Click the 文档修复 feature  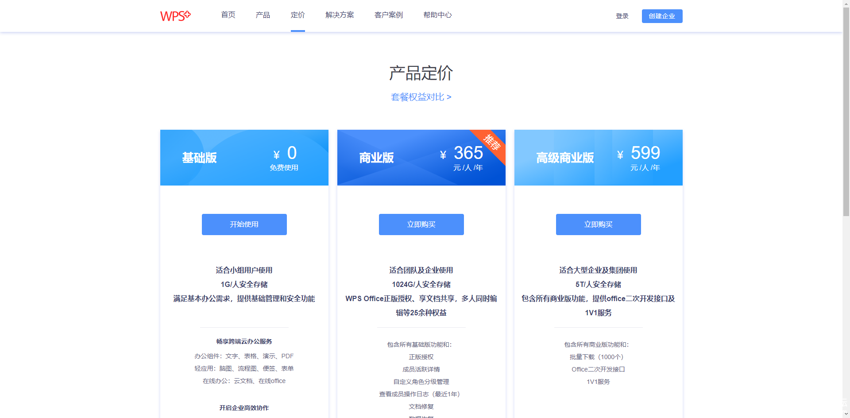point(421,406)
